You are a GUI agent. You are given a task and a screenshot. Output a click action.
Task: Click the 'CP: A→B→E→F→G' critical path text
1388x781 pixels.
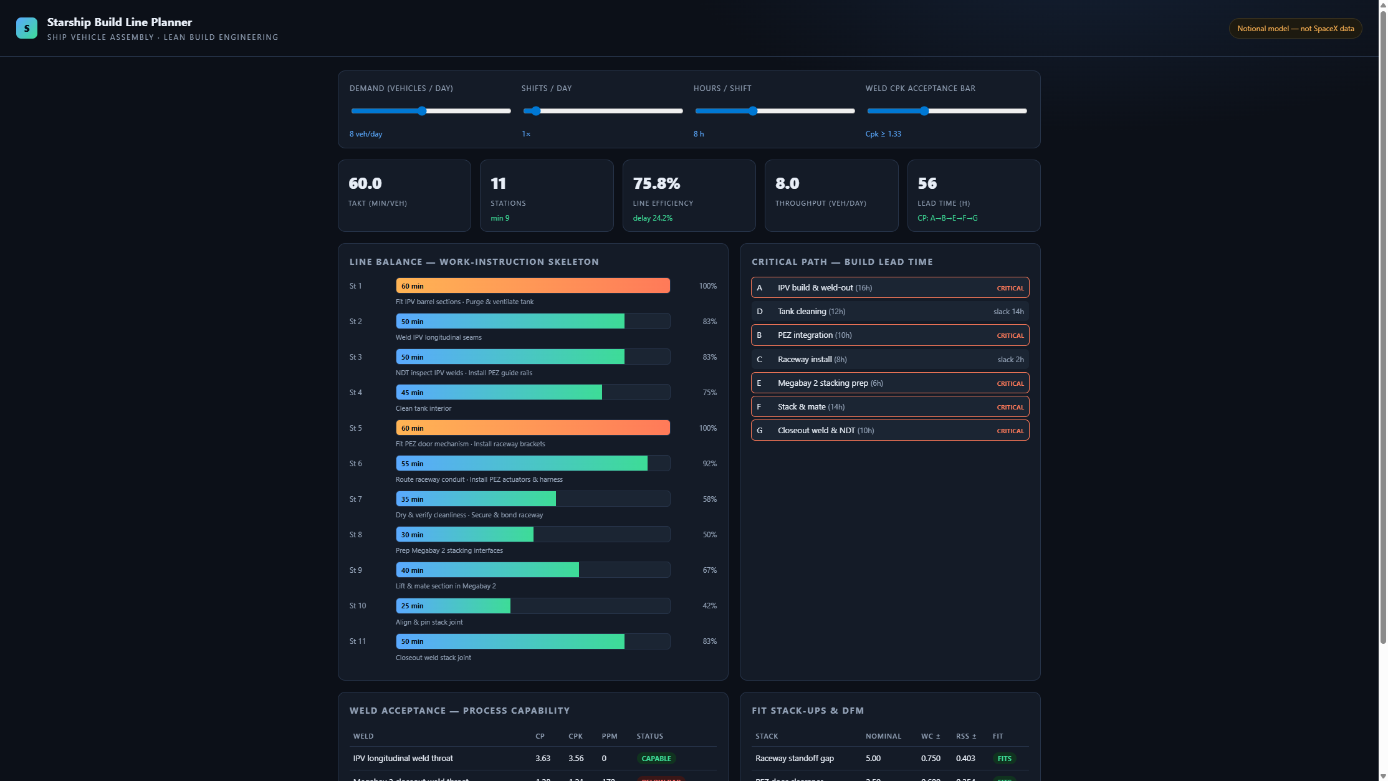coord(947,218)
